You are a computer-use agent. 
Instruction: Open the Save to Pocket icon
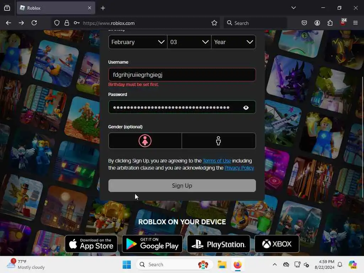[x=304, y=23]
